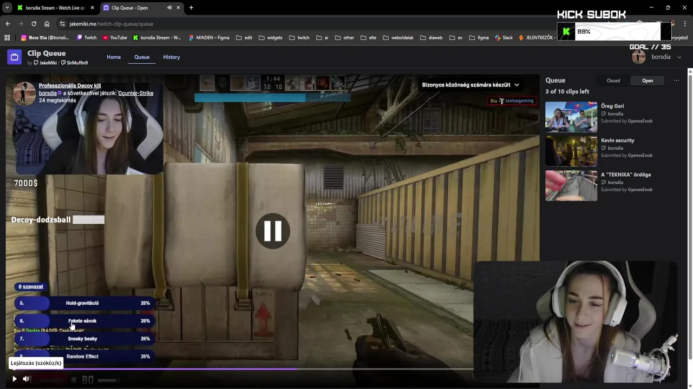This screenshot has width=693, height=389.
Task: Click the borsdia channel avatar on clip
Action: pyautogui.click(x=24, y=93)
